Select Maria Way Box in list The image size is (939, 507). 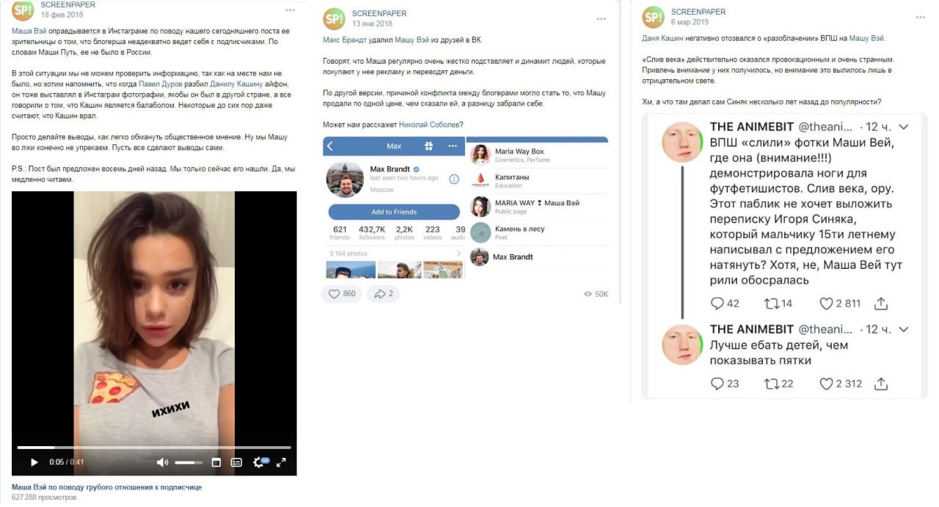pos(537,155)
